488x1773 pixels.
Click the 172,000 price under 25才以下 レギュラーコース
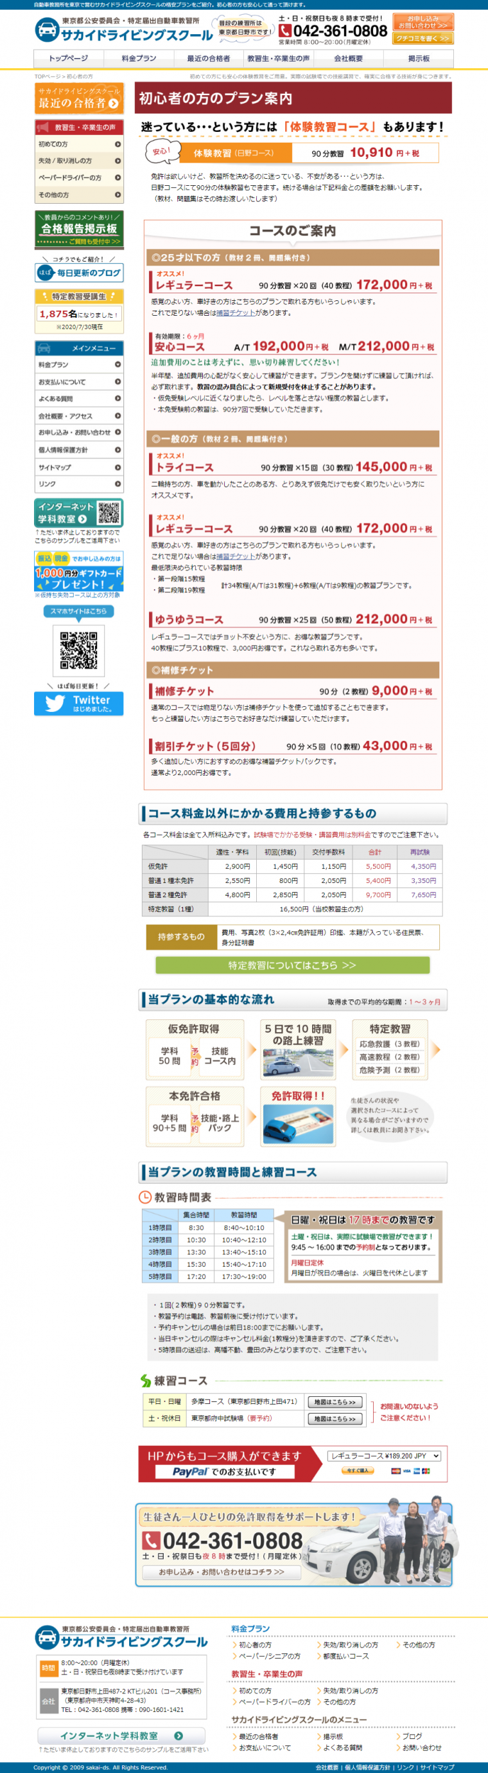381,284
